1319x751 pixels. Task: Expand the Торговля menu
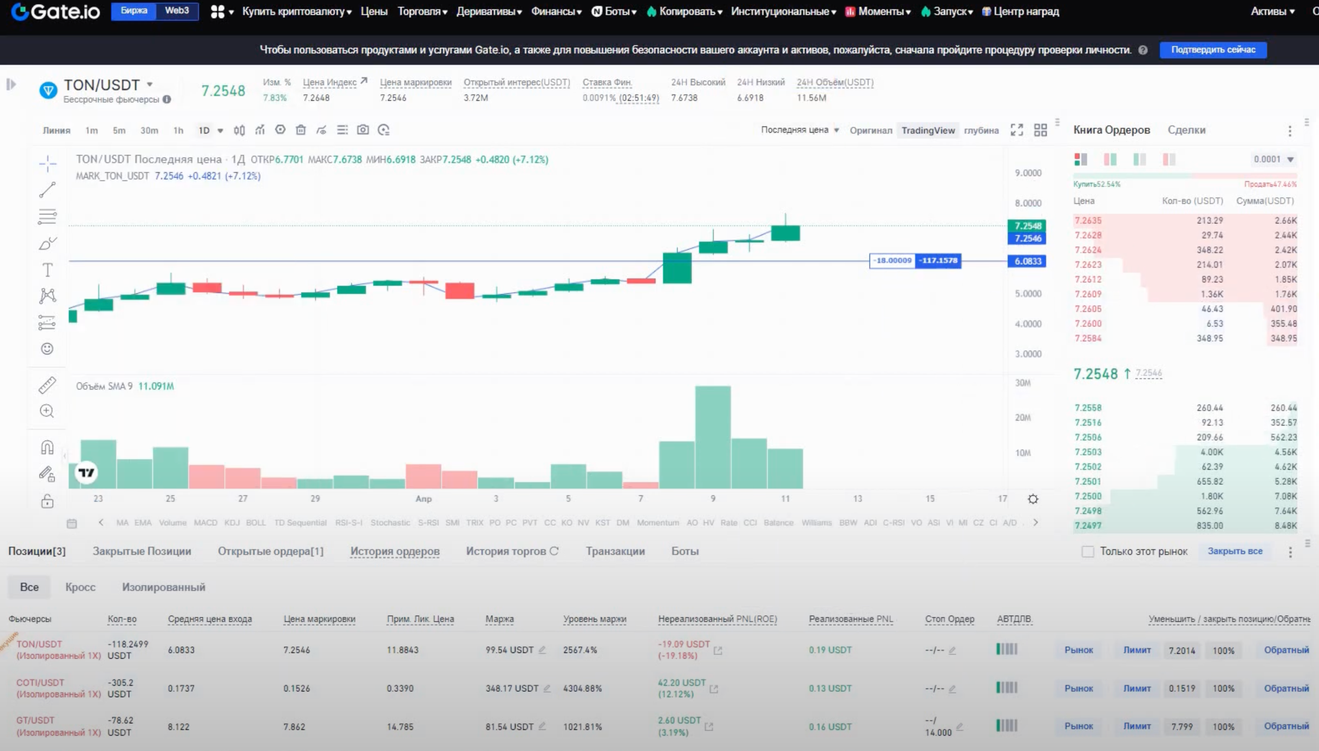click(422, 11)
